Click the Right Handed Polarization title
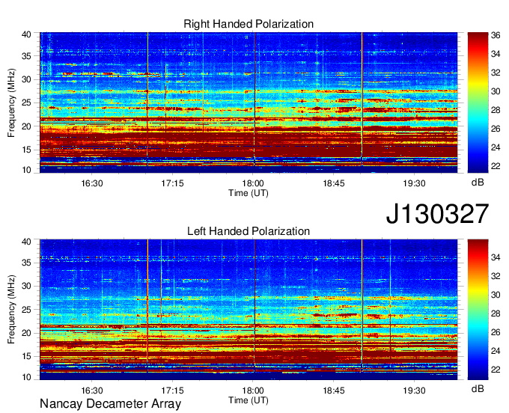This screenshot has width=509, height=413. [249, 24]
